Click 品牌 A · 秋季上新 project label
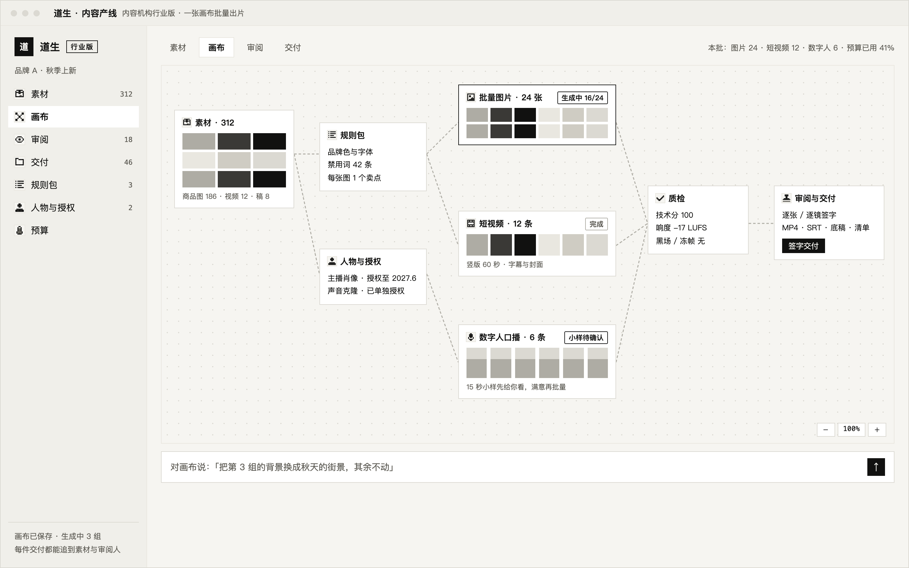The height and width of the screenshot is (568, 909). [x=45, y=71]
